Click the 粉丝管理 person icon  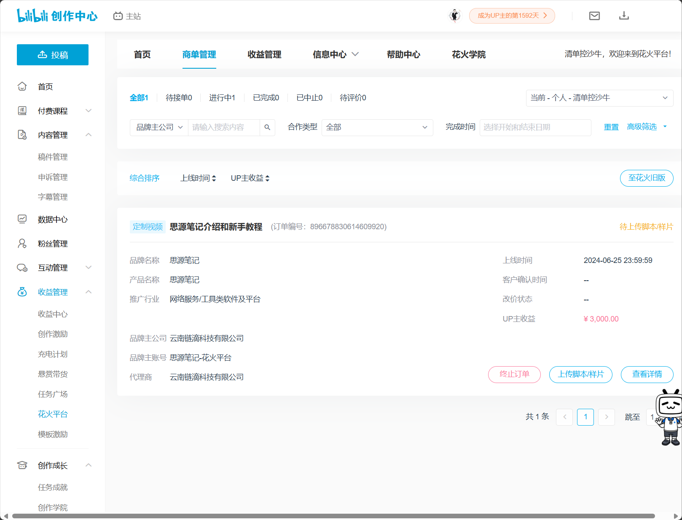tap(22, 244)
